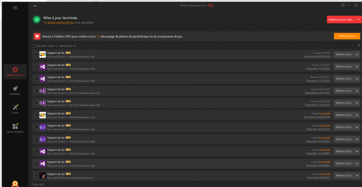This screenshot has width=362, height=187.
Task: Click the XNA Framework 4.0 icon
Action: click(43, 175)
